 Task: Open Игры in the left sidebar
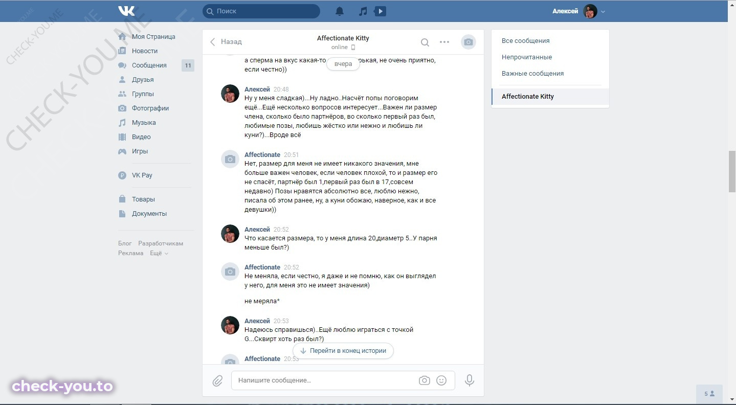point(140,151)
